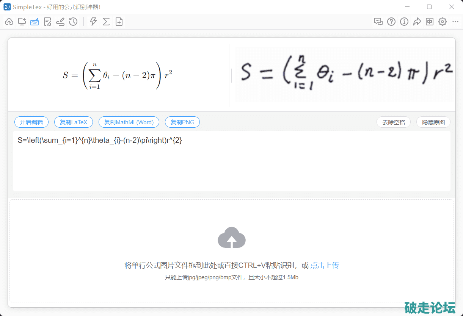Select the sigma formula icon
This screenshot has width=463, height=316.
(x=106, y=22)
